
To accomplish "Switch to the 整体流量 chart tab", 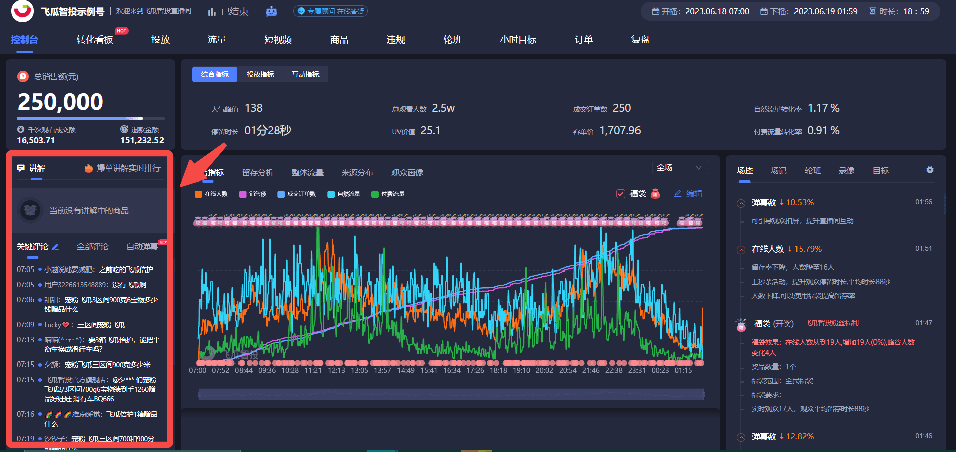I will pos(307,173).
